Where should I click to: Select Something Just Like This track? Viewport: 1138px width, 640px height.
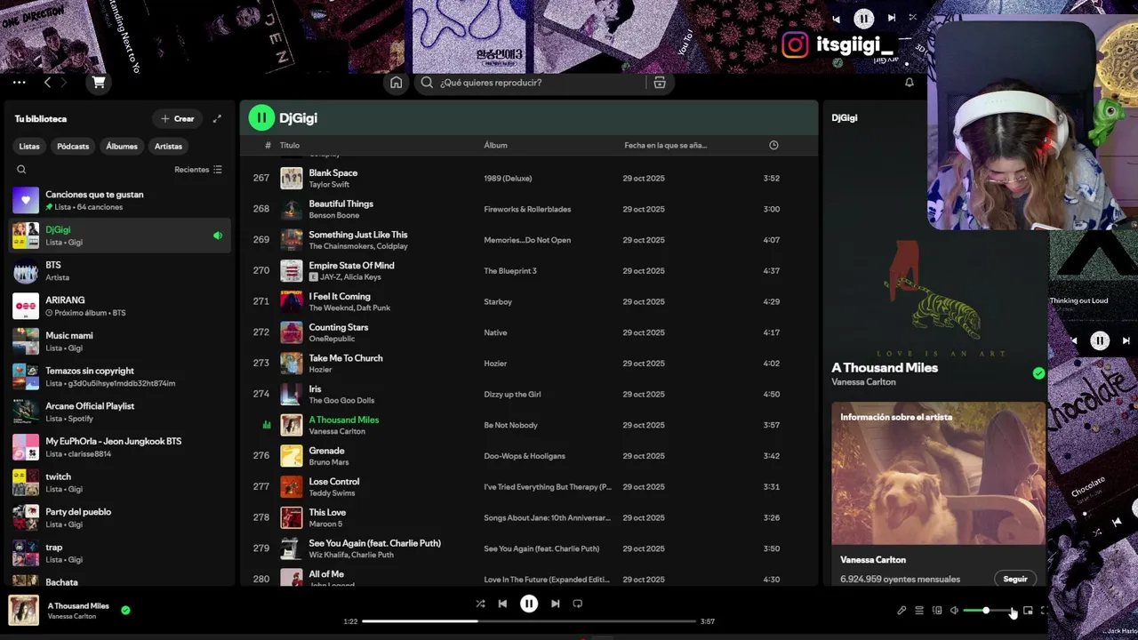[x=530, y=240]
